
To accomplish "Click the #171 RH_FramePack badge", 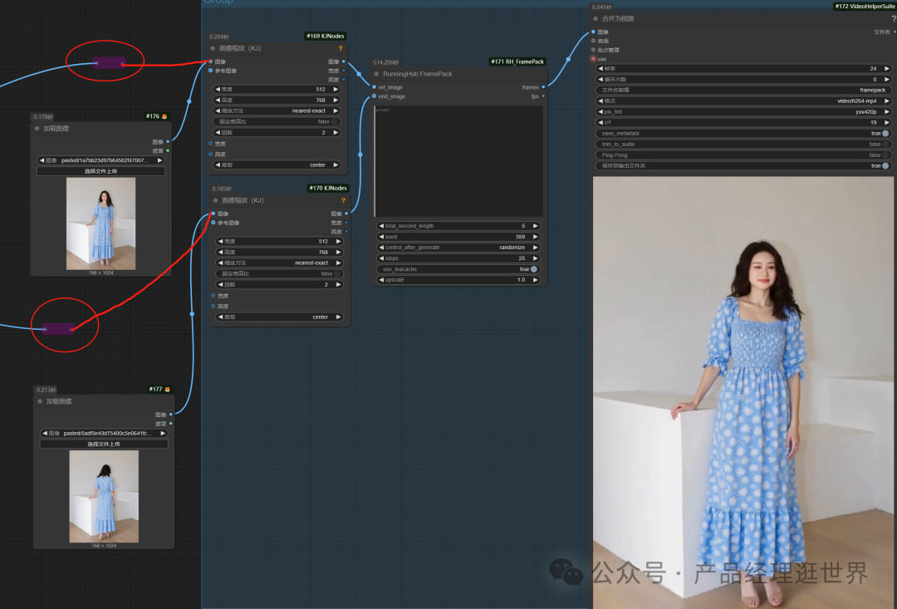I will pyautogui.click(x=517, y=61).
